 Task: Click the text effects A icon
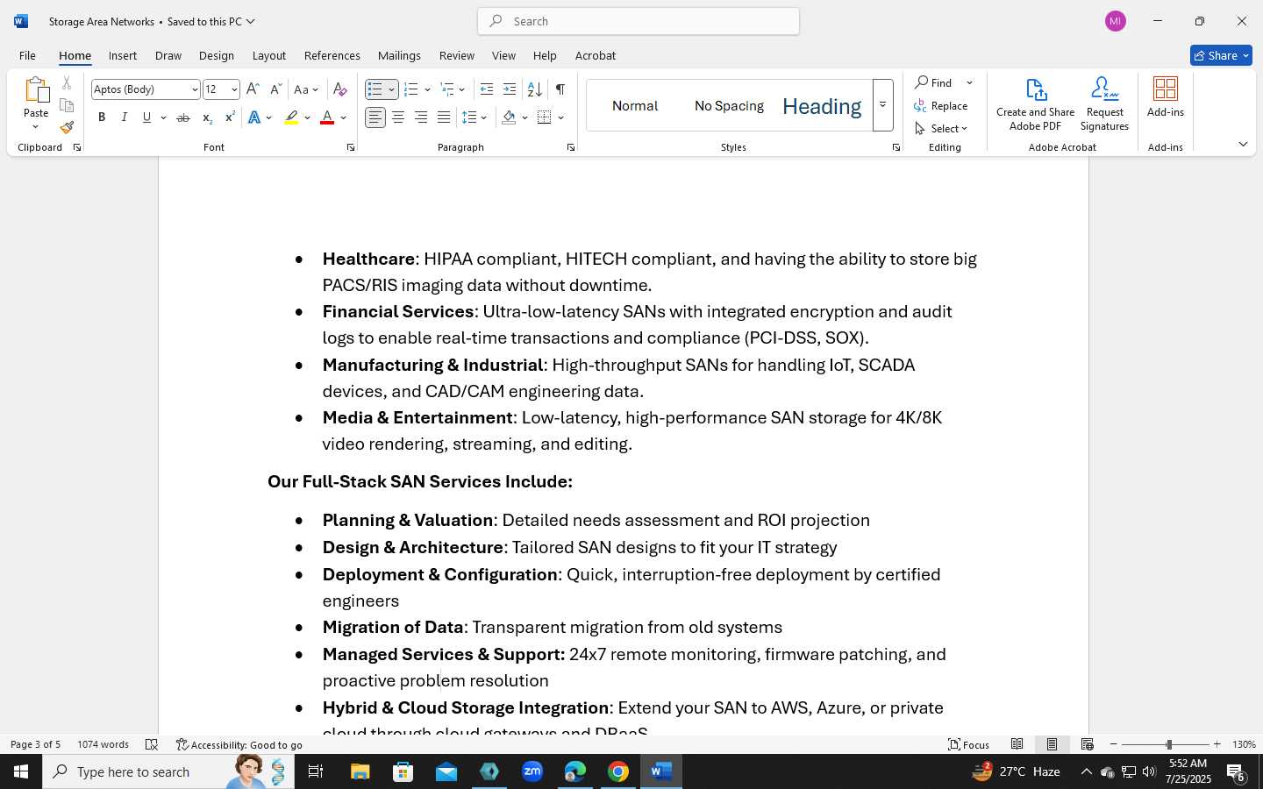pos(254,117)
